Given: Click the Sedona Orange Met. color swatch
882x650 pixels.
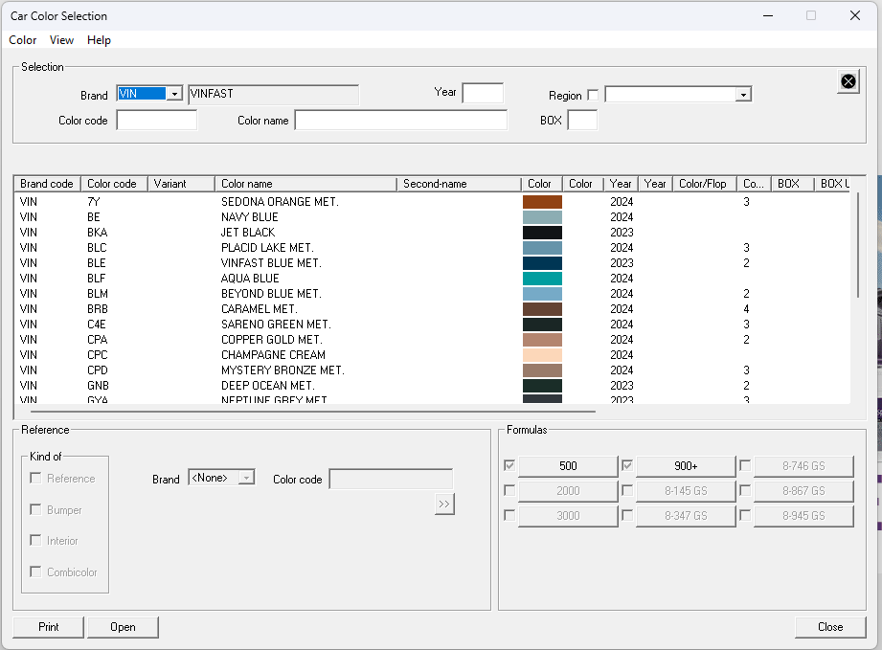Looking at the screenshot, I should 542,202.
